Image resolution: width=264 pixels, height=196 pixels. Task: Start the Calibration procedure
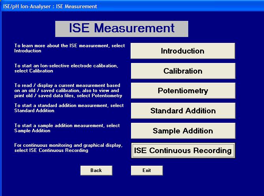pos(183,71)
